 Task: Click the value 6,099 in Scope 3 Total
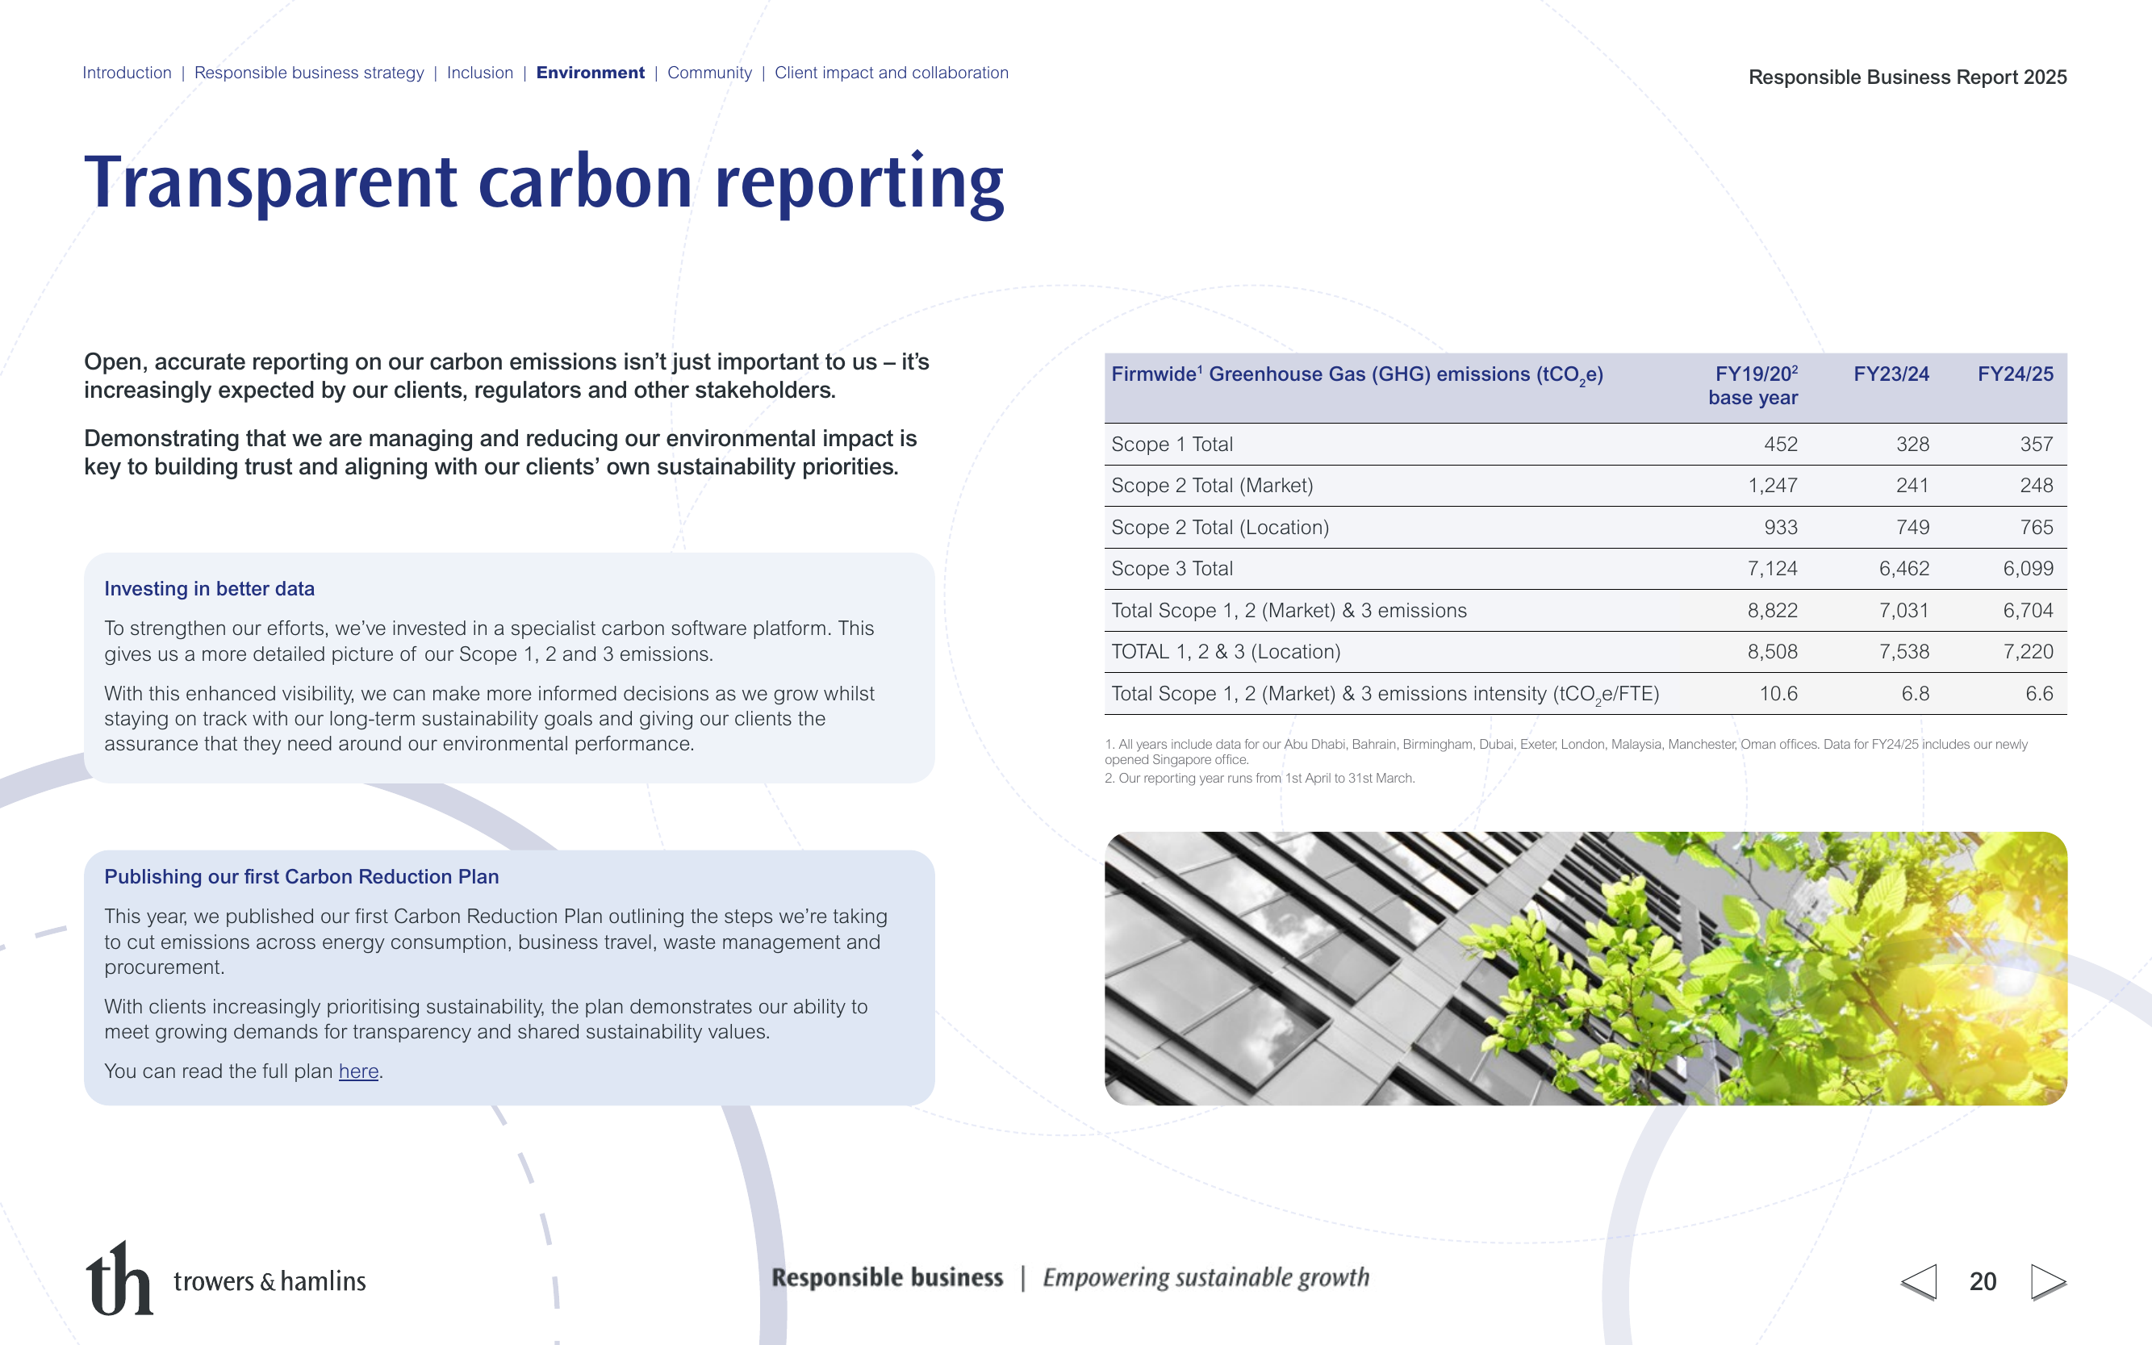pos(2029,569)
